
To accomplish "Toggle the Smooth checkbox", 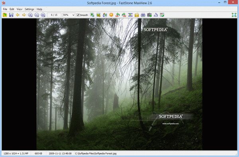I will 78,15.
